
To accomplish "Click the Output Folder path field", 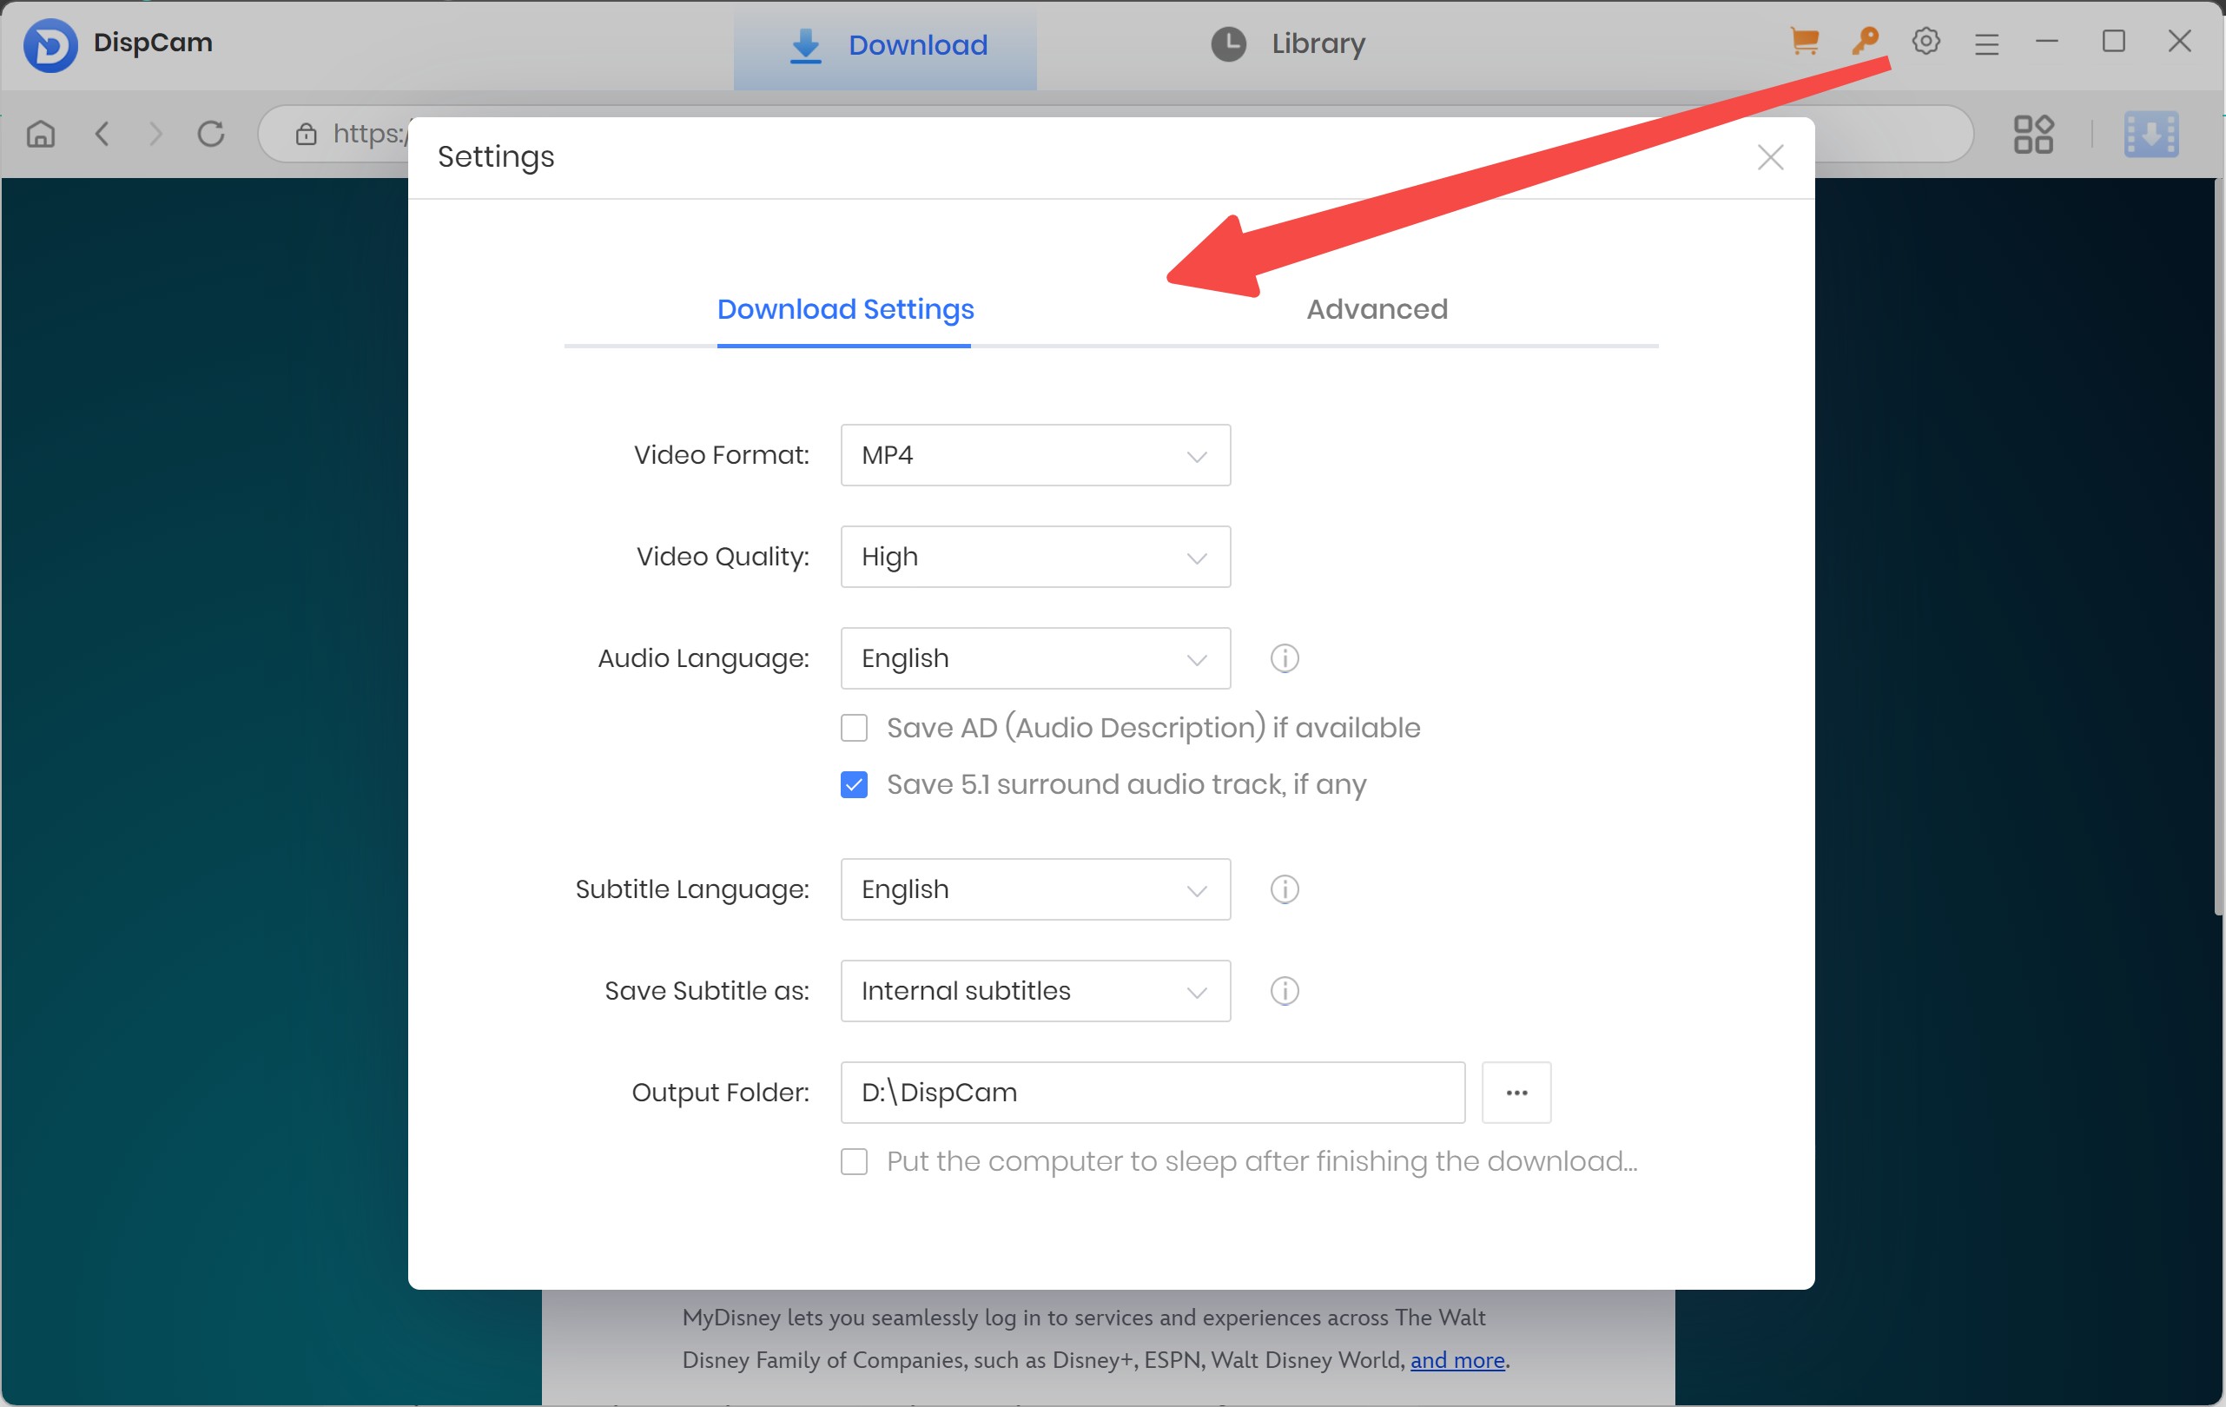I will coord(1153,1093).
